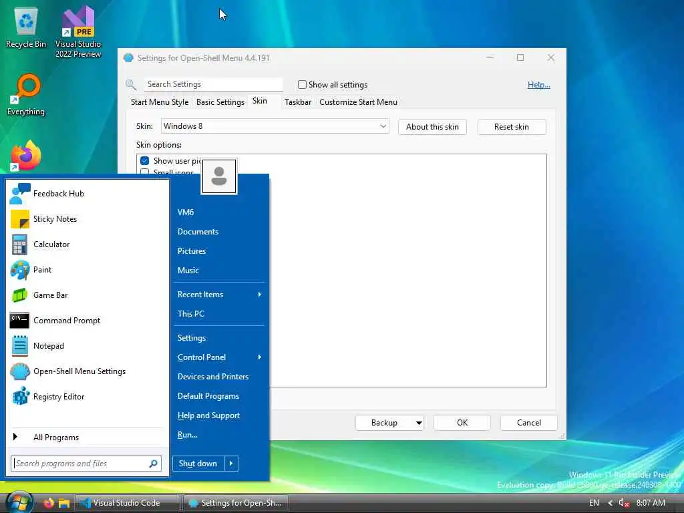Launch Sticky Notes from start menu
684x513 pixels.
(x=88, y=219)
